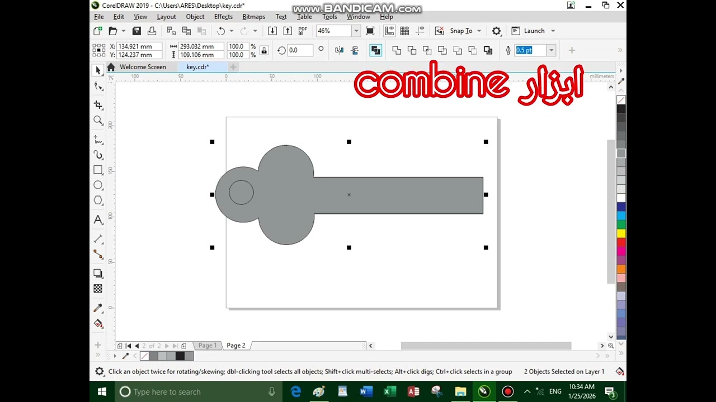Switch to Page 1 tab
Viewport: 716px width, 402px height.
(x=207, y=346)
